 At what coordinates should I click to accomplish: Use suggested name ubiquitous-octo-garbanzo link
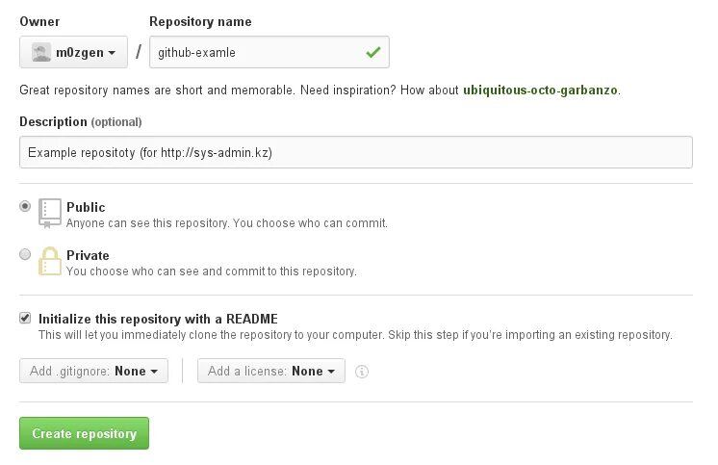click(540, 90)
